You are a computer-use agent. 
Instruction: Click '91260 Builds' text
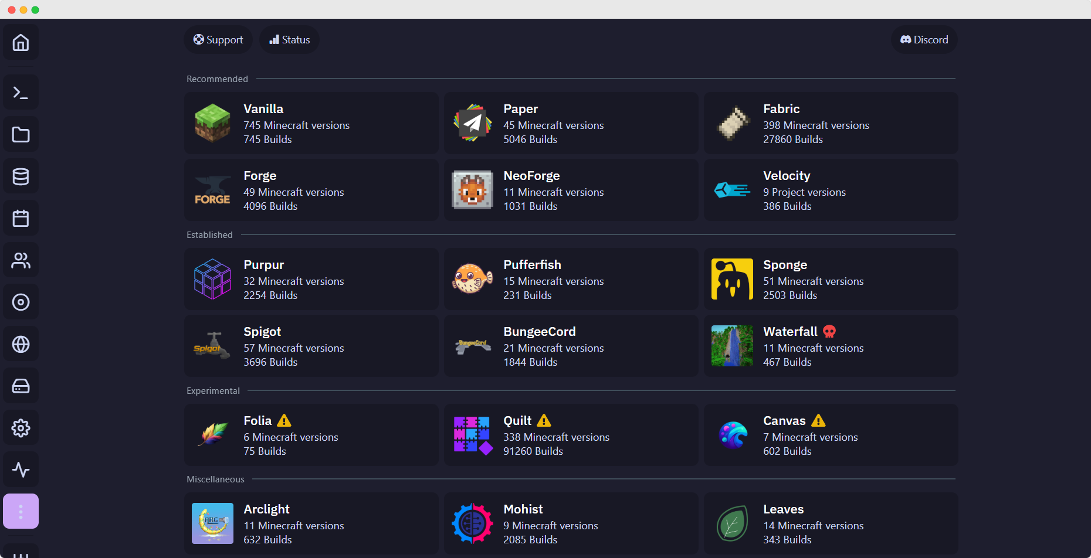pos(533,451)
